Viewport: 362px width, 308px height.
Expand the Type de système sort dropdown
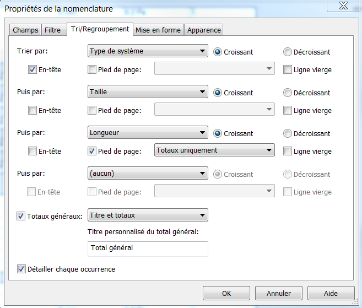coord(148,52)
